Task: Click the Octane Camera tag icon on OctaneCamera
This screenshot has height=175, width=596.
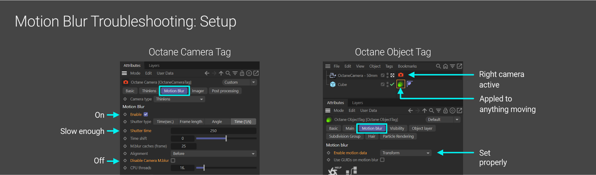Action: click(401, 75)
